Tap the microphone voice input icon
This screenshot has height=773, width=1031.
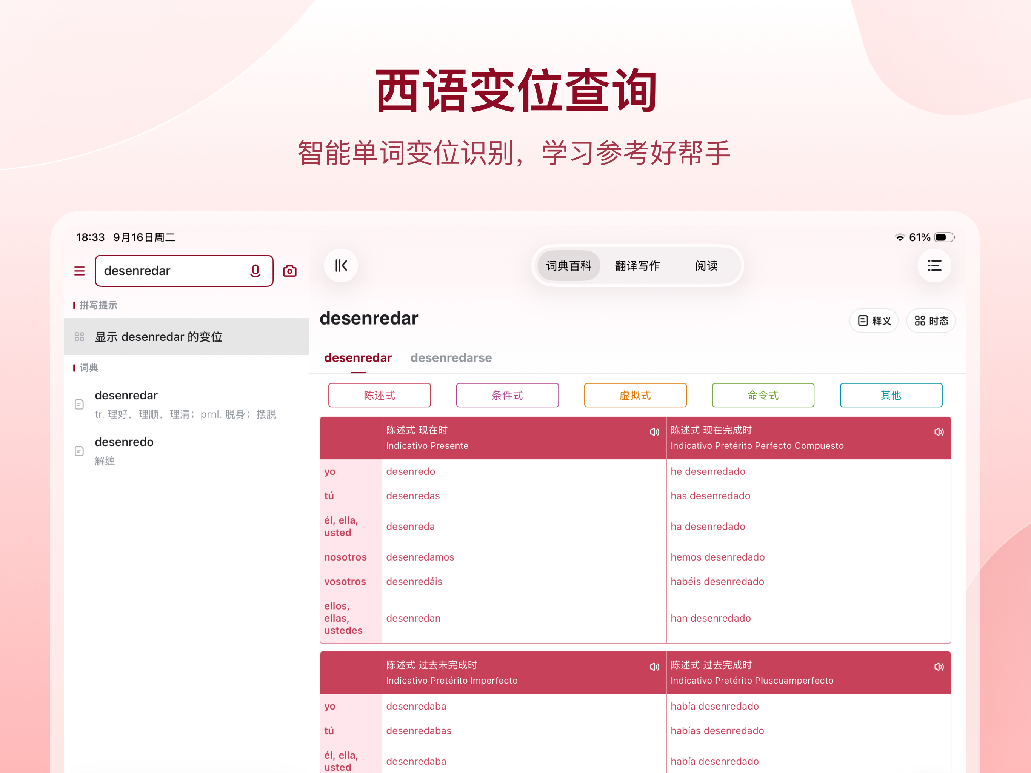pyautogui.click(x=255, y=271)
